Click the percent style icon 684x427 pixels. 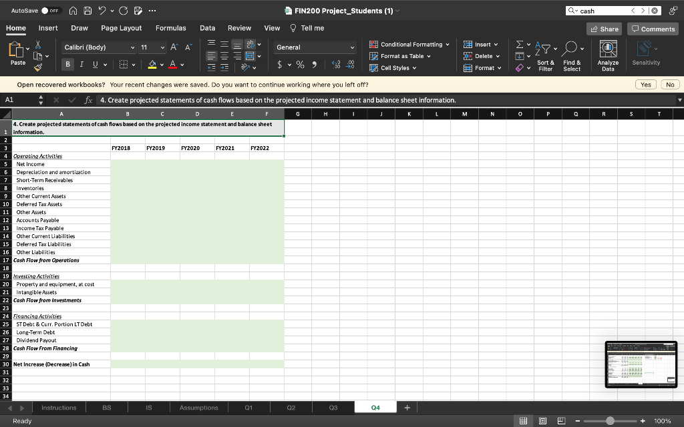[301, 65]
